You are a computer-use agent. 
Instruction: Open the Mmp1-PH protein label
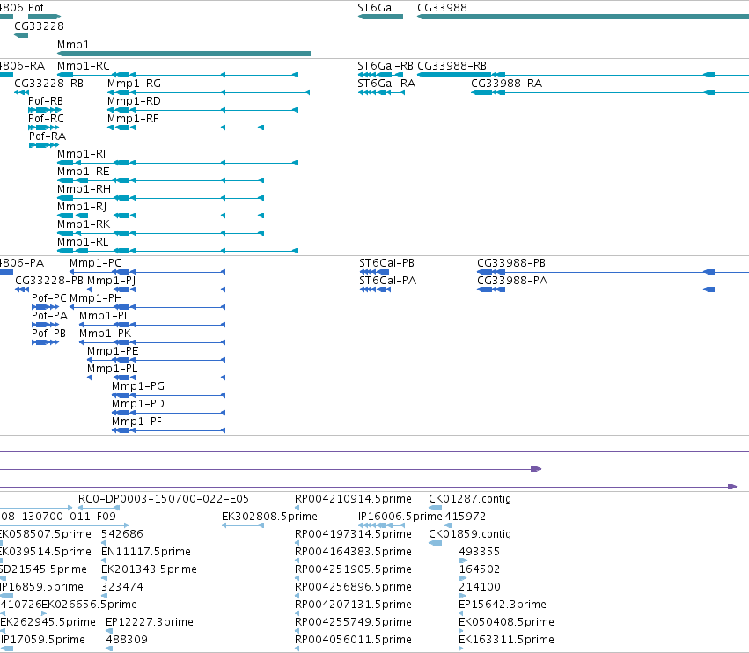(96, 298)
